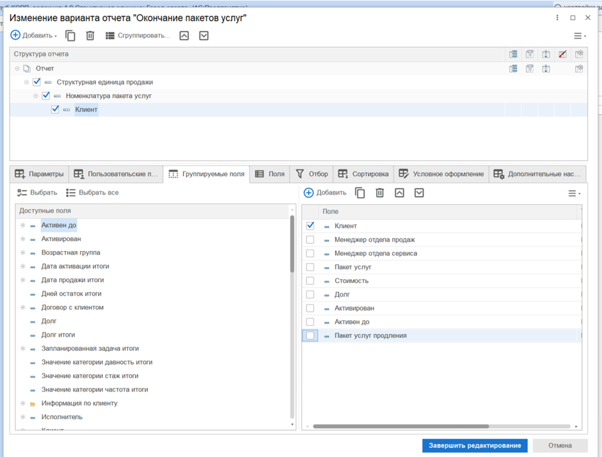
Task: Click Выбрать button above available fields
Action: [37, 193]
